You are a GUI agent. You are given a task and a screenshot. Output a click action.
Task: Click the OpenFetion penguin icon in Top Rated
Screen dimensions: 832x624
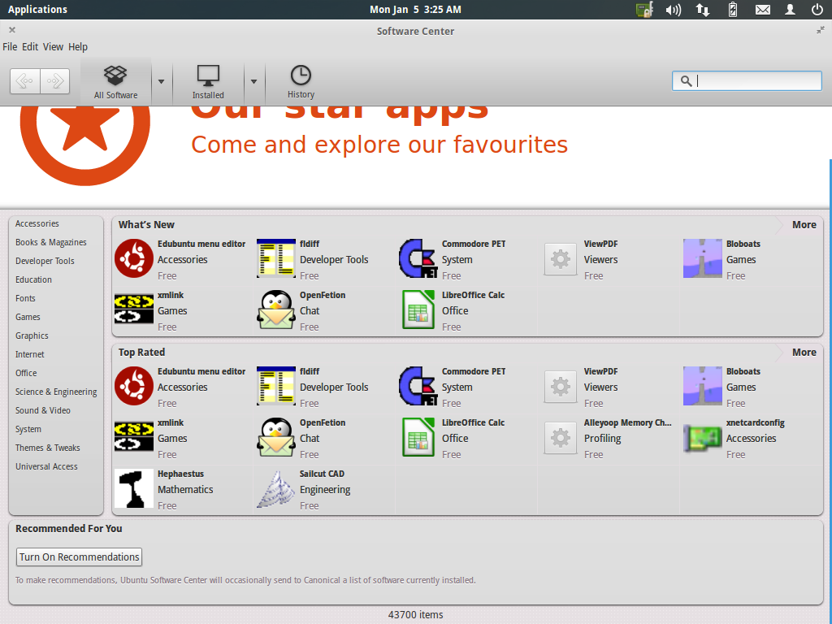[276, 437]
